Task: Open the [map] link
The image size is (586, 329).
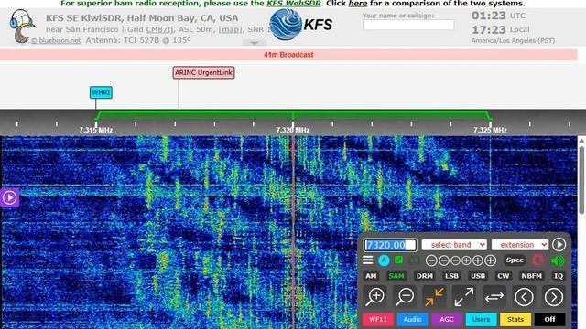Action: click(x=230, y=29)
